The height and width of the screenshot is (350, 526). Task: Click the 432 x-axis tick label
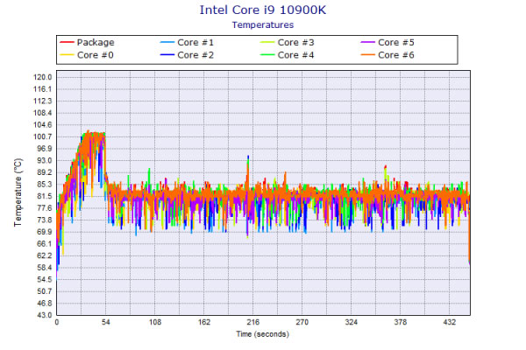pos(449,322)
